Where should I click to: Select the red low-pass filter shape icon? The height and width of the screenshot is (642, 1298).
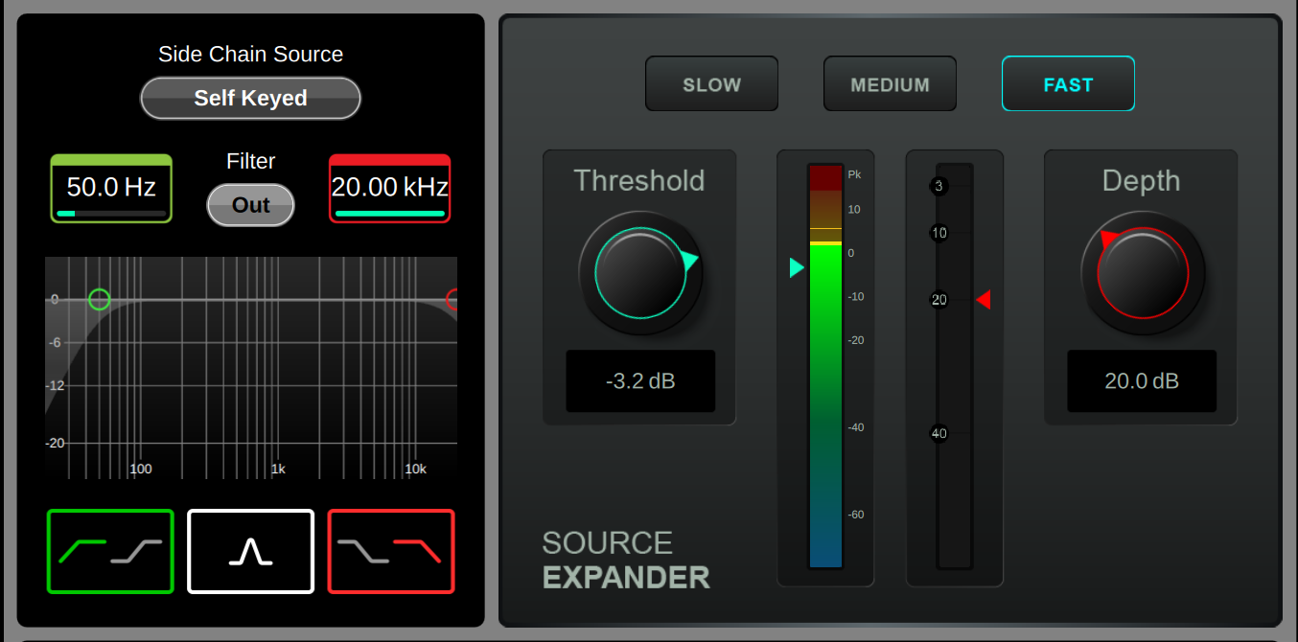tap(391, 551)
